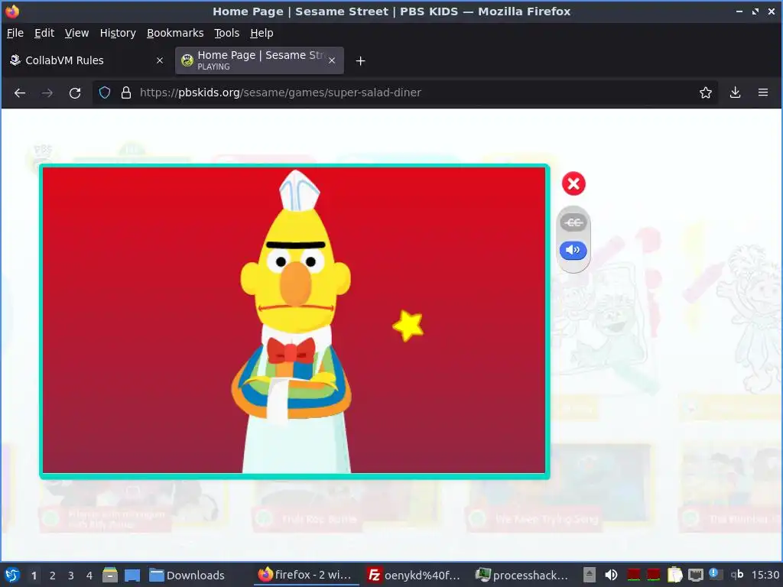This screenshot has width=783, height=587.
Task: Click the notification alert tray icon
Action: coord(715,574)
